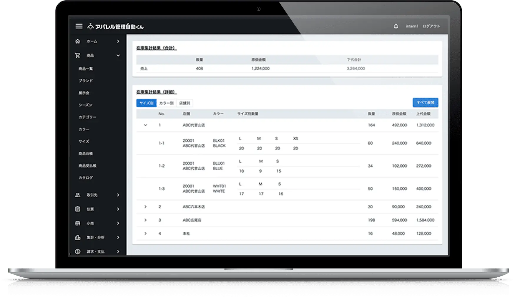The image size is (515, 297).
Task: Open the hamburger menu icon
Action: (79, 26)
